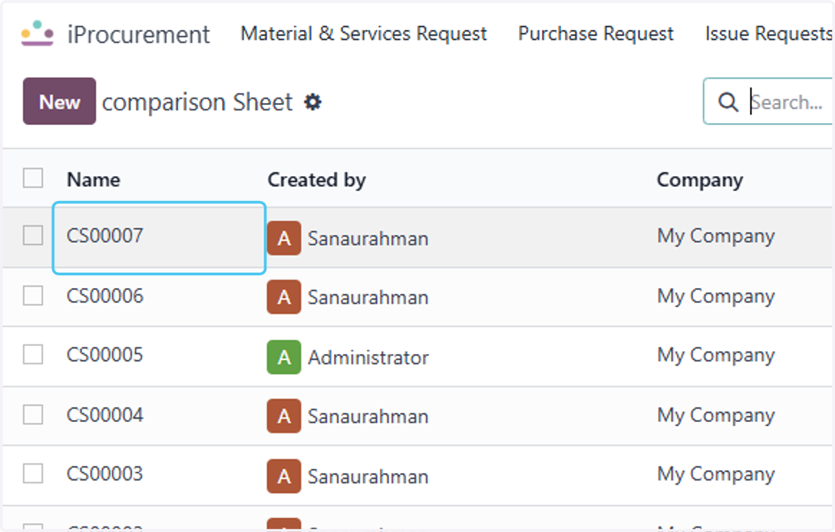The image size is (835, 532).
Task: Open the Purchase Request menu
Action: [596, 33]
